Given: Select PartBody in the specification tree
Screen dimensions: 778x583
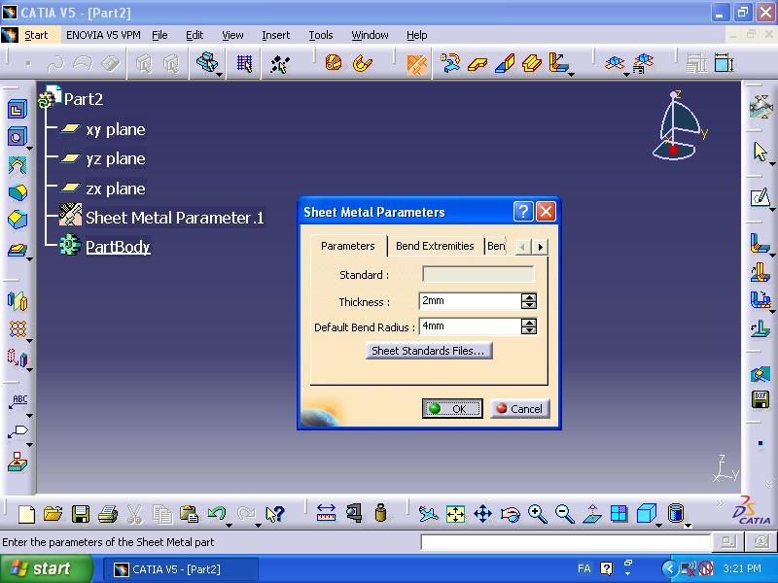Looking at the screenshot, I should pos(118,247).
